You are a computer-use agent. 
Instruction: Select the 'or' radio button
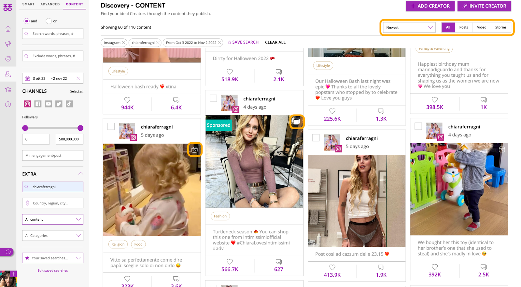tap(49, 21)
